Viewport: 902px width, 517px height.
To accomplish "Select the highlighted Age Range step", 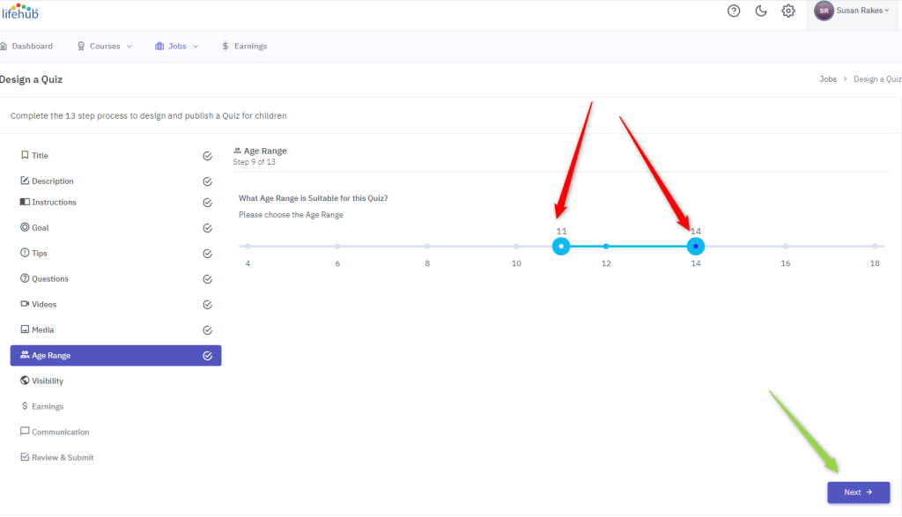I will click(115, 356).
